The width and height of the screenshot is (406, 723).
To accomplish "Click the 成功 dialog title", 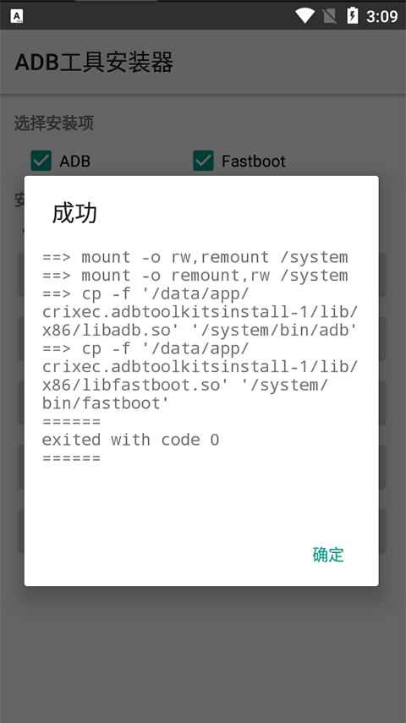I will coord(74,213).
